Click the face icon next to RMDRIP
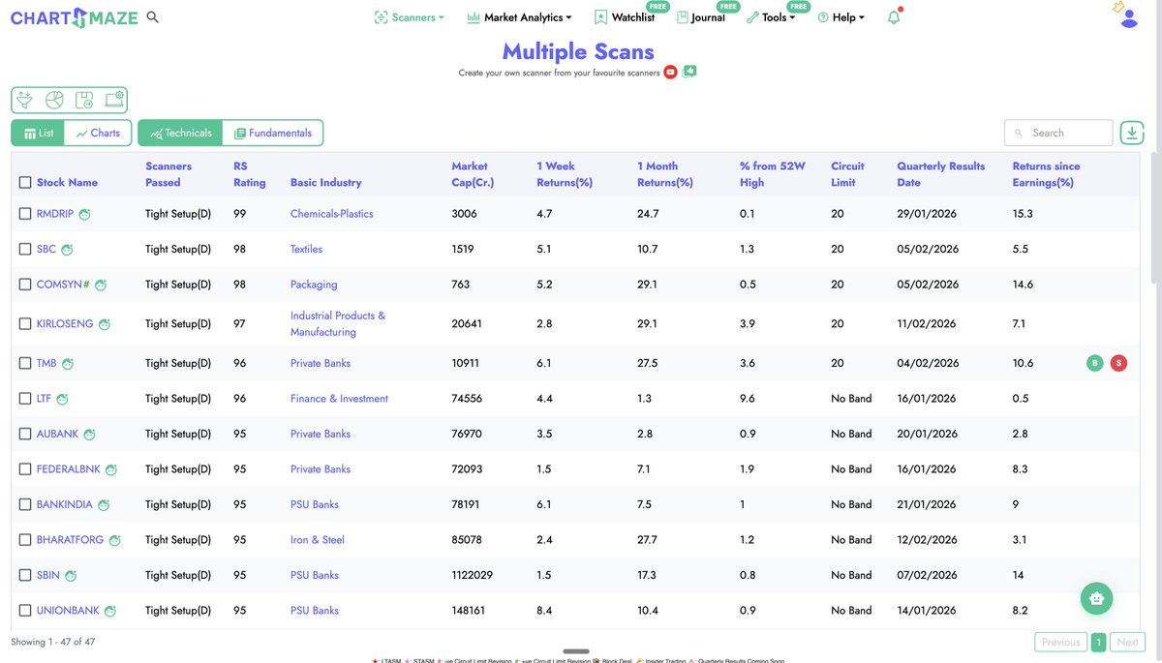The image size is (1162, 663). pyautogui.click(x=84, y=214)
